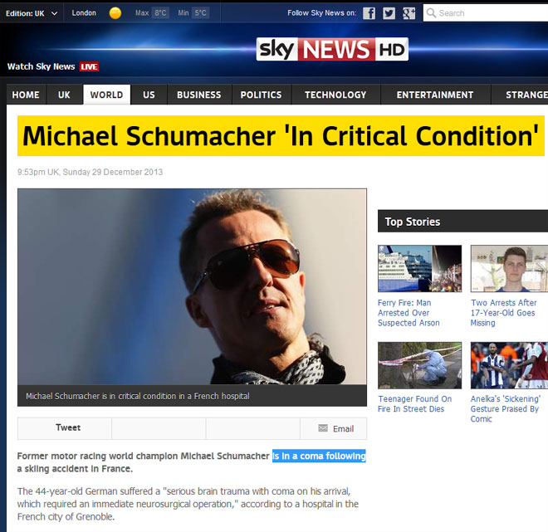Click the sunny weather icon for London
Viewport: 548px width, 532px height.
(115, 13)
